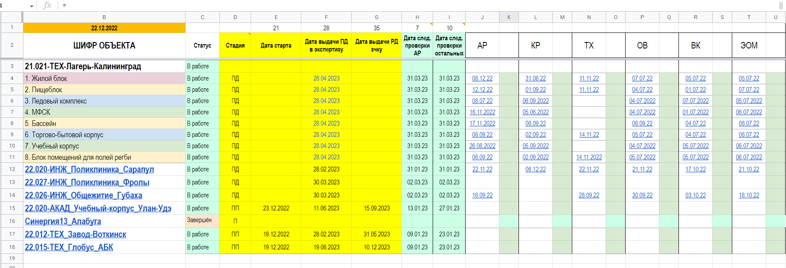The height and width of the screenshot is (268, 786).
Task: Click the ШИФР ОБЪЕКТА header cell
Action: click(104, 45)
